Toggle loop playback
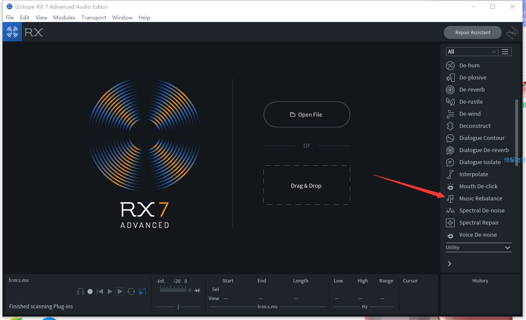Viewport: 526px width, 320px height. [131, 291]
